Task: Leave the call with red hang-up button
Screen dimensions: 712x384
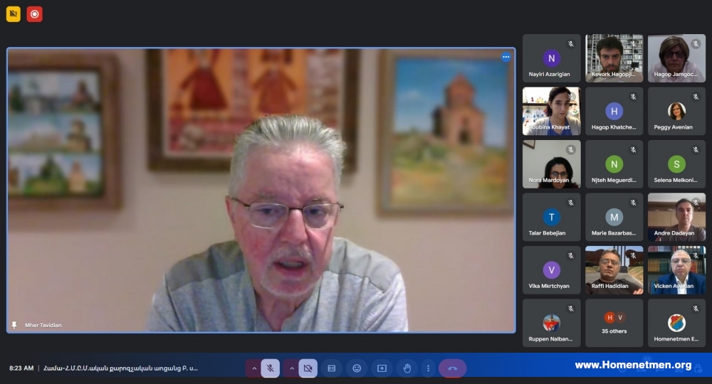Action: [452, 368]
